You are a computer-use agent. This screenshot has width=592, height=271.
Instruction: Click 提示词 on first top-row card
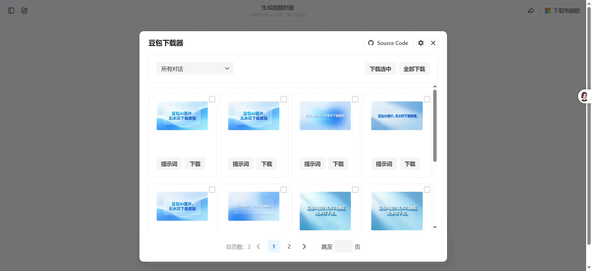tap(169, 164)
